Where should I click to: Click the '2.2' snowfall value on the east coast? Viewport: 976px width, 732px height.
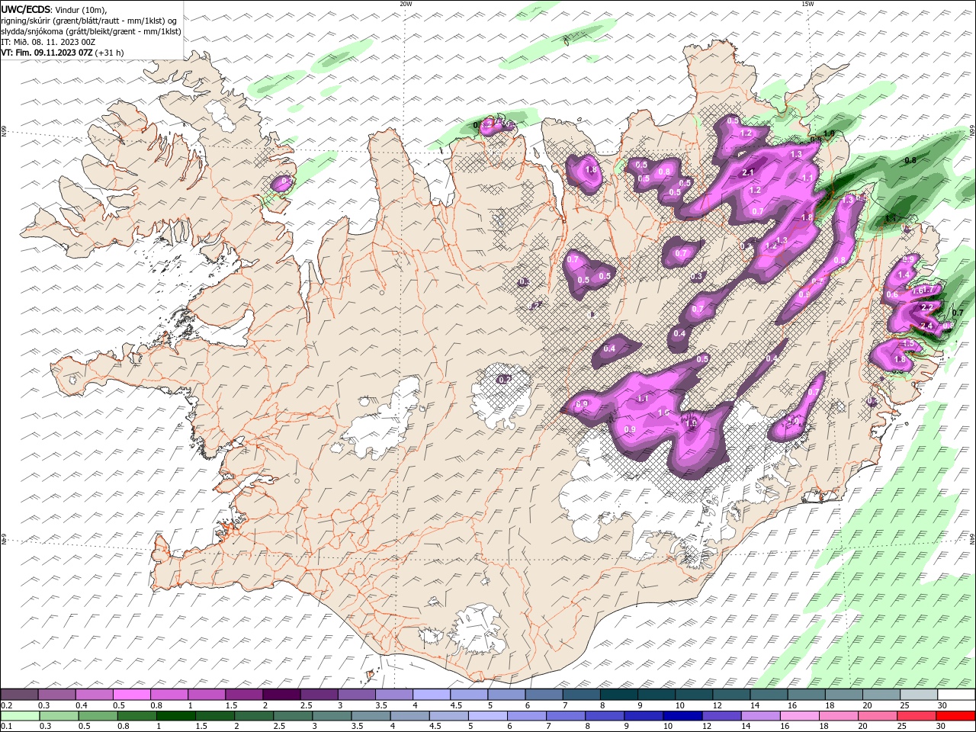tap(927, 307)
